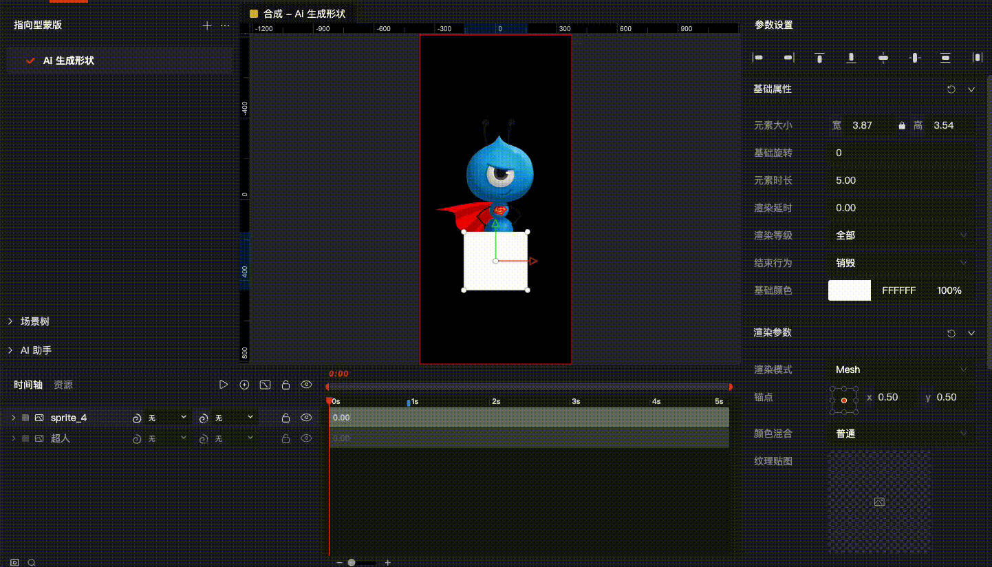Open second 无 dropdown on sprite_4 row

click(x=235, y=418)
